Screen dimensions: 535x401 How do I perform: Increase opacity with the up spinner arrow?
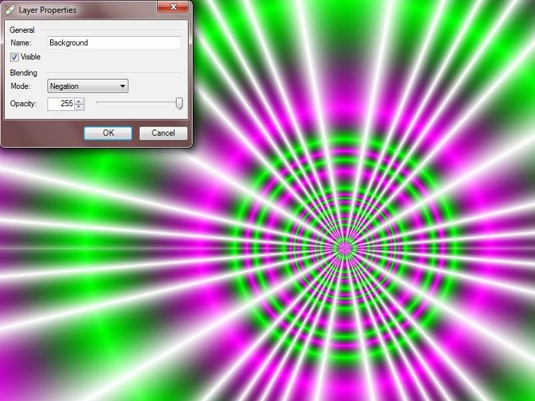pos(79,101)
